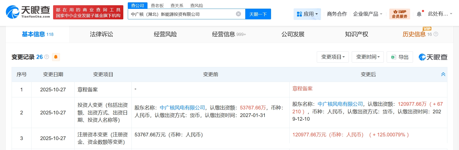Click help icon next to 变更记录 26
Image resolution: width=459 pixels, height=150 pixels.
coord(47,57)
